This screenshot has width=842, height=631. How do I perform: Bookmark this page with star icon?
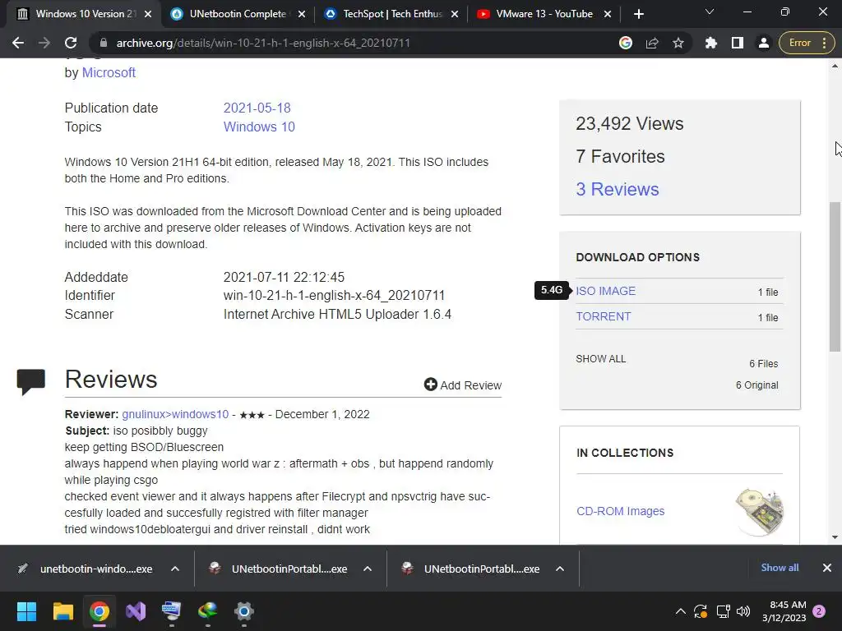678,43
